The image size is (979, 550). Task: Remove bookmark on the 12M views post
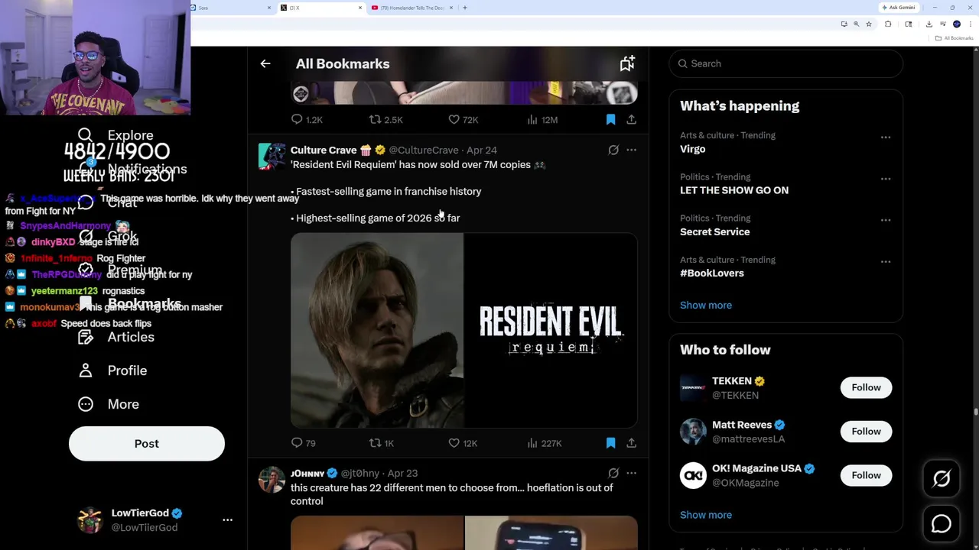click(610, 119)
